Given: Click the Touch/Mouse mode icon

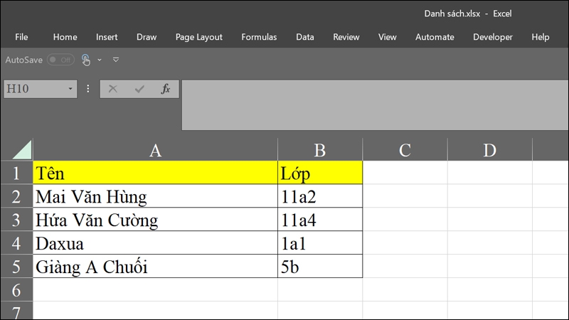Looking at the screenshot, I should tap(85, 60).
